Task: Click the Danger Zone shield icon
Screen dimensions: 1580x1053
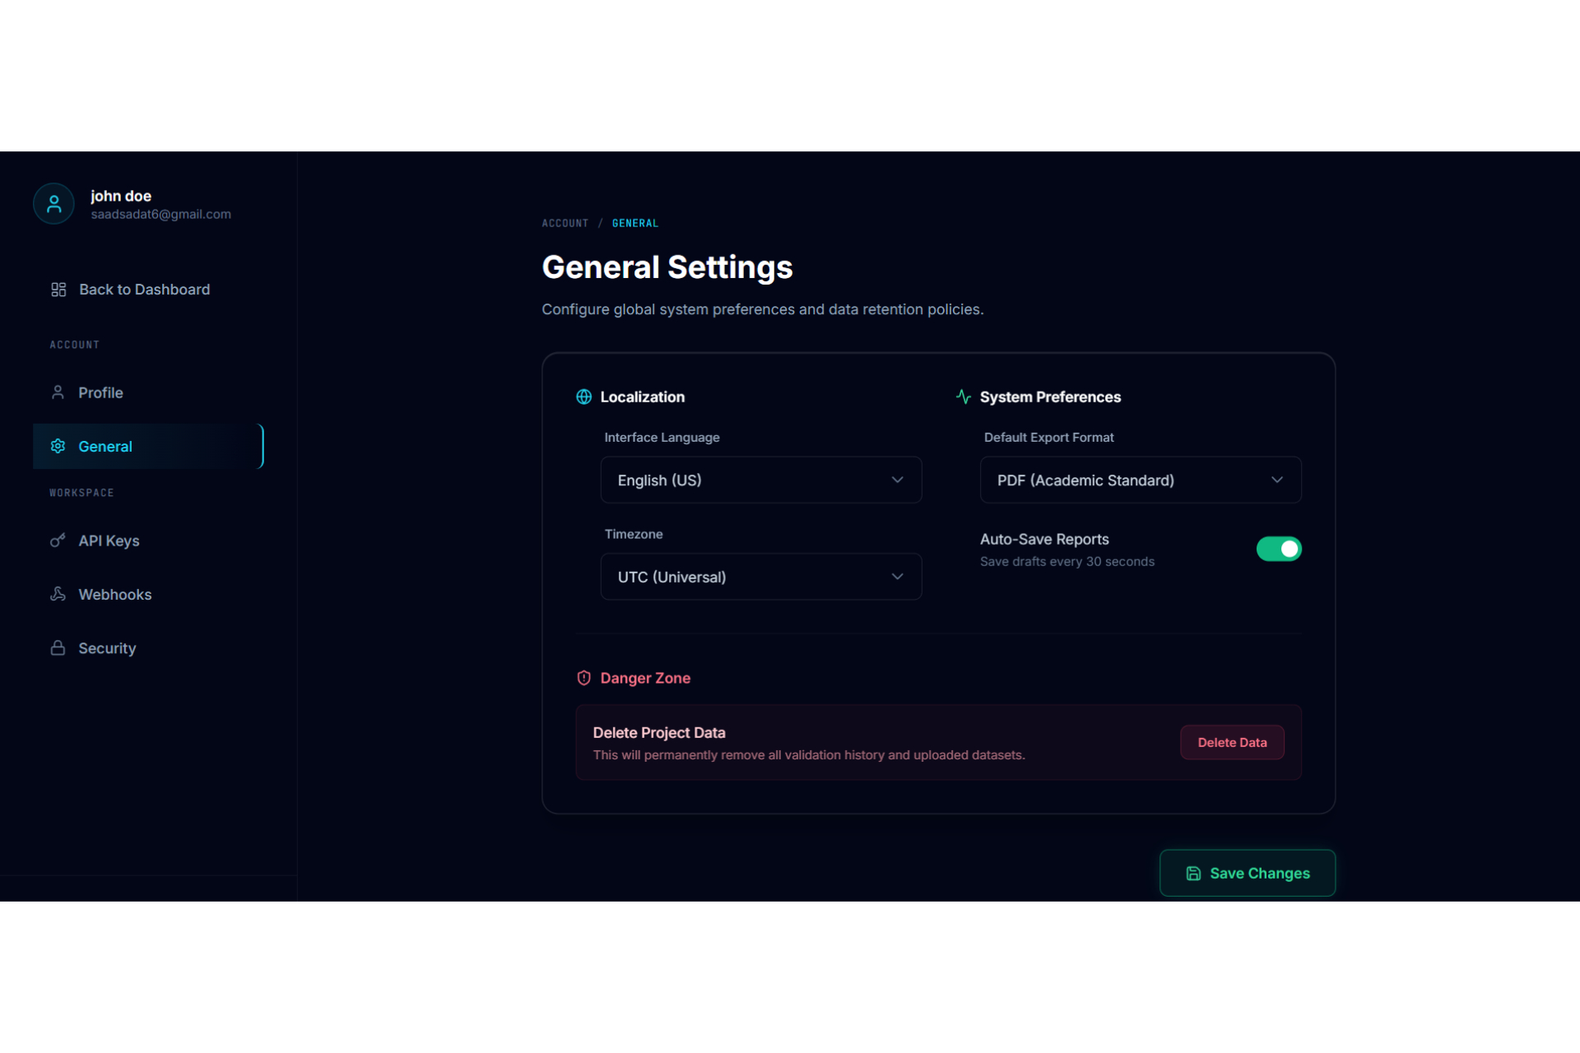Action: click(x=583, y=678)
